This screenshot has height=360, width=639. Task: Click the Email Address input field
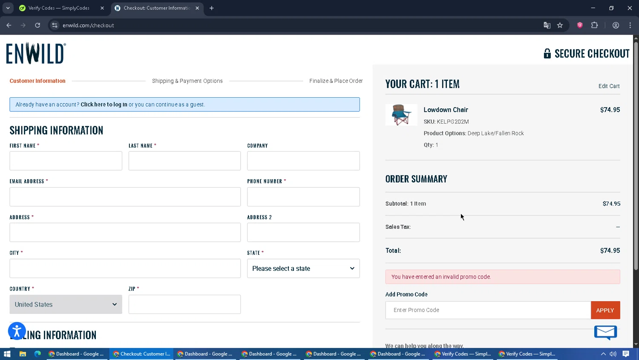pos(125,197)
